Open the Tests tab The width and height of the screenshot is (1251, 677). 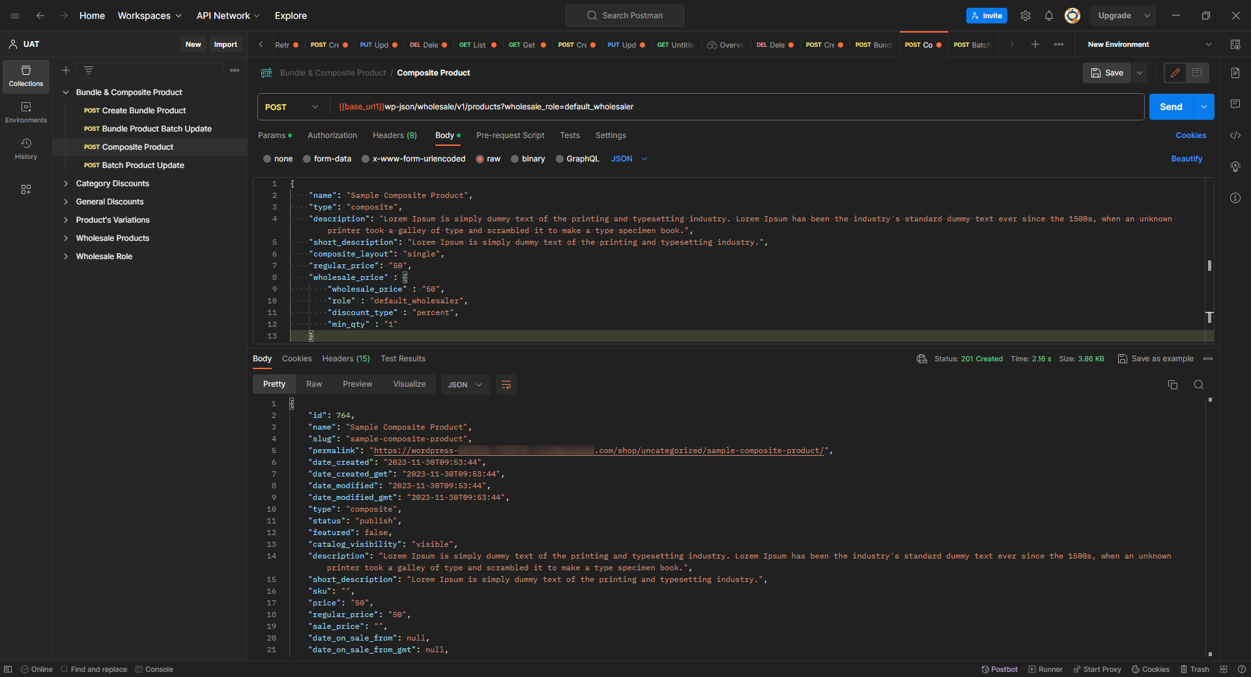570,135
